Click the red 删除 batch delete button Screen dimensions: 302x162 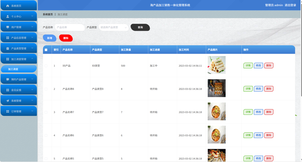coord(66,38)
